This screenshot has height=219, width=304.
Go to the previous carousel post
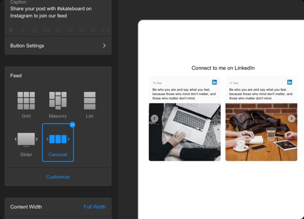(154, 118)
